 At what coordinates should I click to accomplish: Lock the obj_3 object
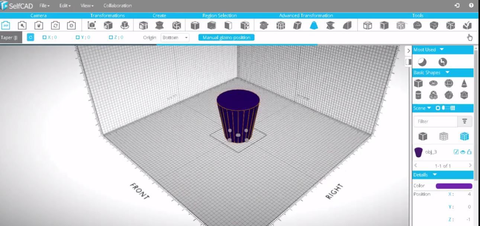pyautogui.click(x=470, y=152)
